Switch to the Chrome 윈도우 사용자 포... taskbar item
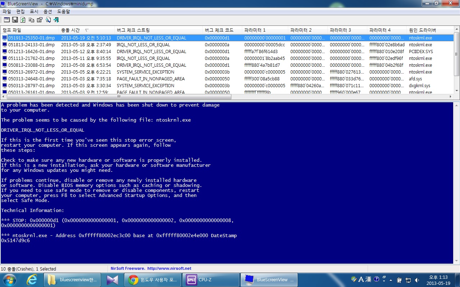Image resolution: width=460 pixels, height=287 pixels. point(153,280)
